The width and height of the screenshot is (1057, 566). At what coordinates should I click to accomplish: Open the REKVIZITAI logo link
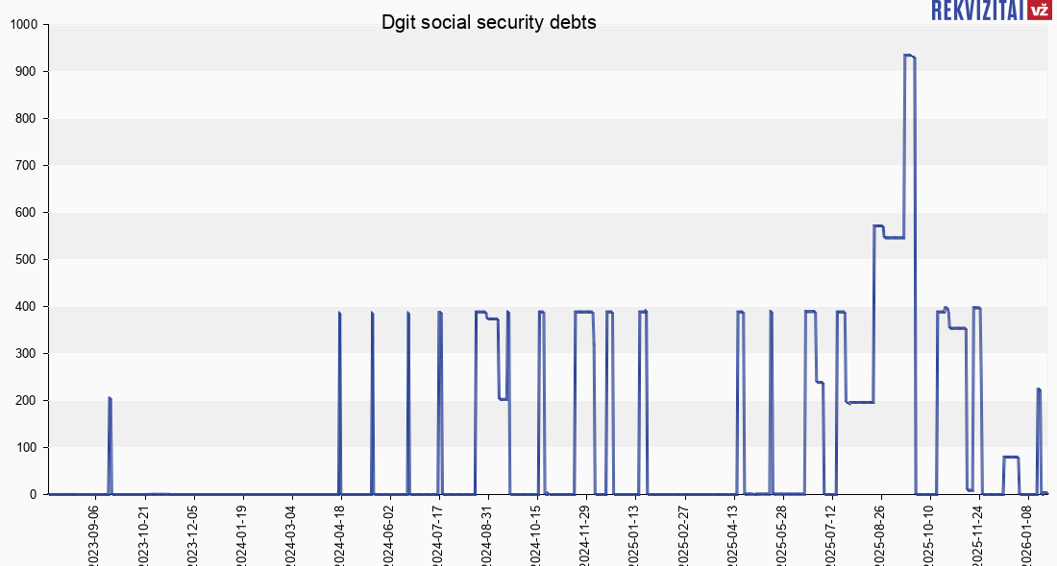976,11
